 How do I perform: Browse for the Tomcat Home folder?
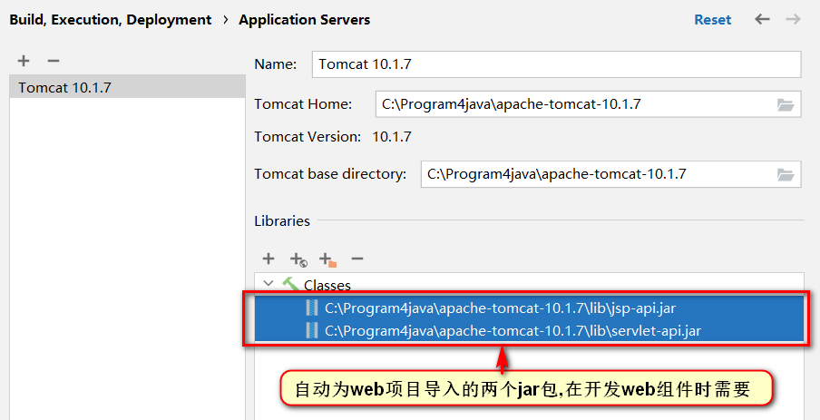click(x=786, y=104)
